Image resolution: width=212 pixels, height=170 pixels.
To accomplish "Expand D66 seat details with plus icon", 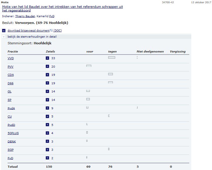I will point(47,83).
